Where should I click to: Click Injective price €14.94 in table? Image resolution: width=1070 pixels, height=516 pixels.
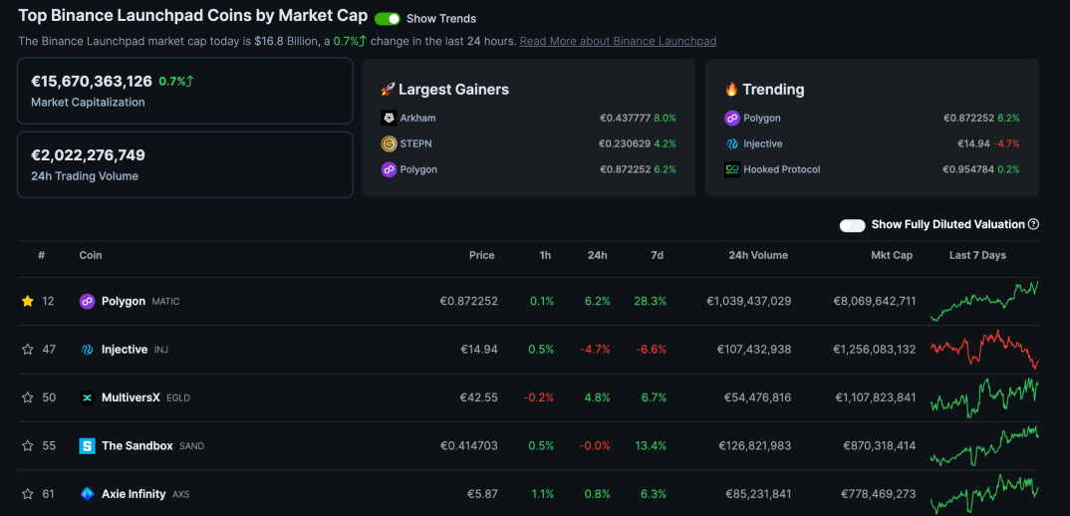[479, 350]
